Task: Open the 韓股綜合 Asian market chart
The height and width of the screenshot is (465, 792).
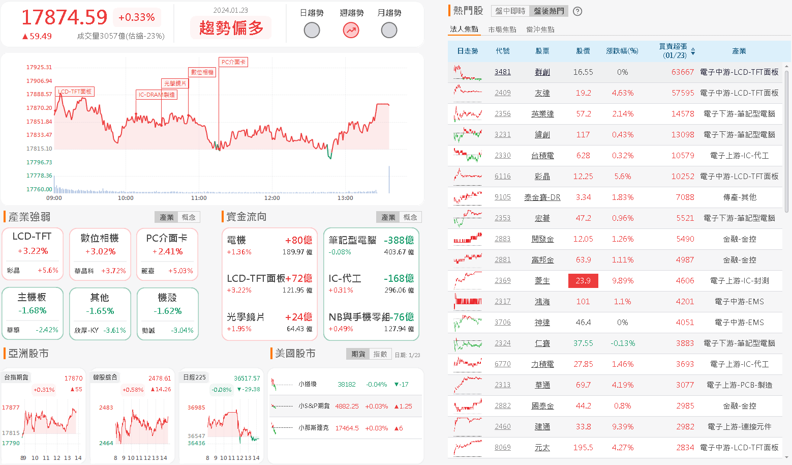Action: [132, 416]
